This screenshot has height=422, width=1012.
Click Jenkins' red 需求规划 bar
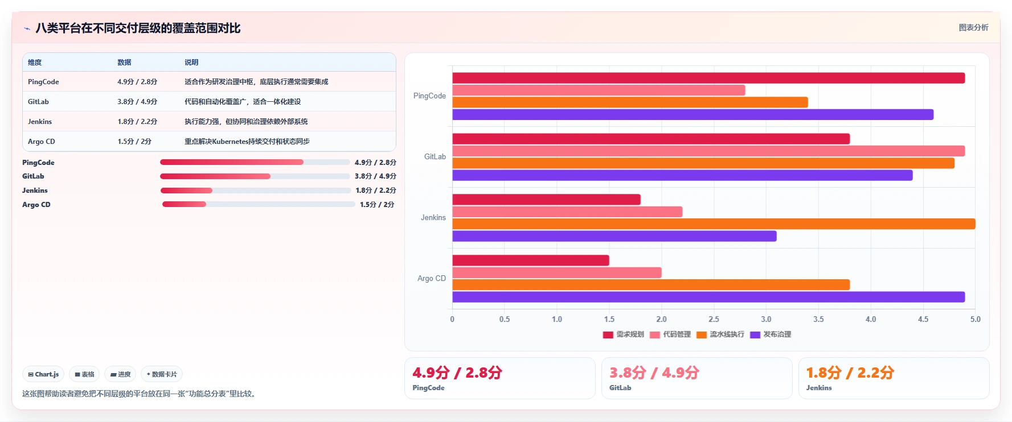pyautogui.click(x=547, y=200)
